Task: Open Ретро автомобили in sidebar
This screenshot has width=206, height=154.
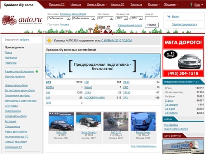Action: pyautogui.click(x=16, y=131)
